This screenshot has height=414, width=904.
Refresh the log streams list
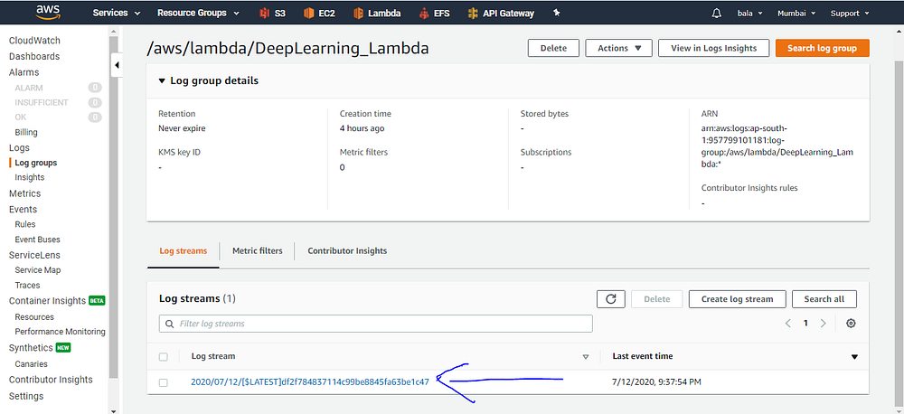tap(612, 298)
